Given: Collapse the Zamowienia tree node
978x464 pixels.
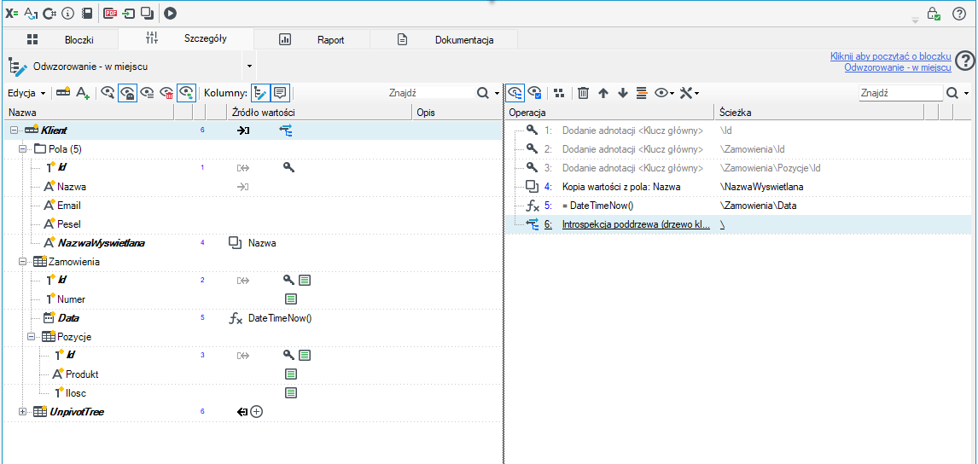Looking at the screenshot, I should [23, 262].
